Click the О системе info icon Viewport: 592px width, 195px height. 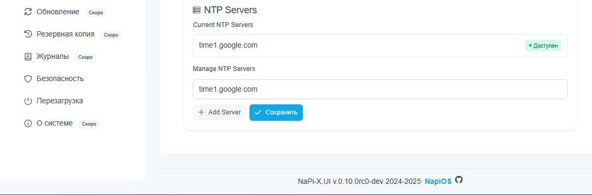28,123
